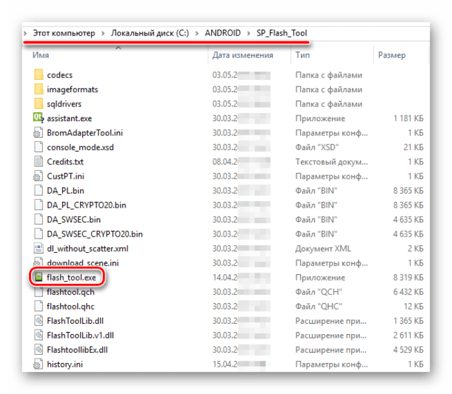Select file name Credits.txt
This screenshot has height=394, width=452.
[x=65, y=161]
